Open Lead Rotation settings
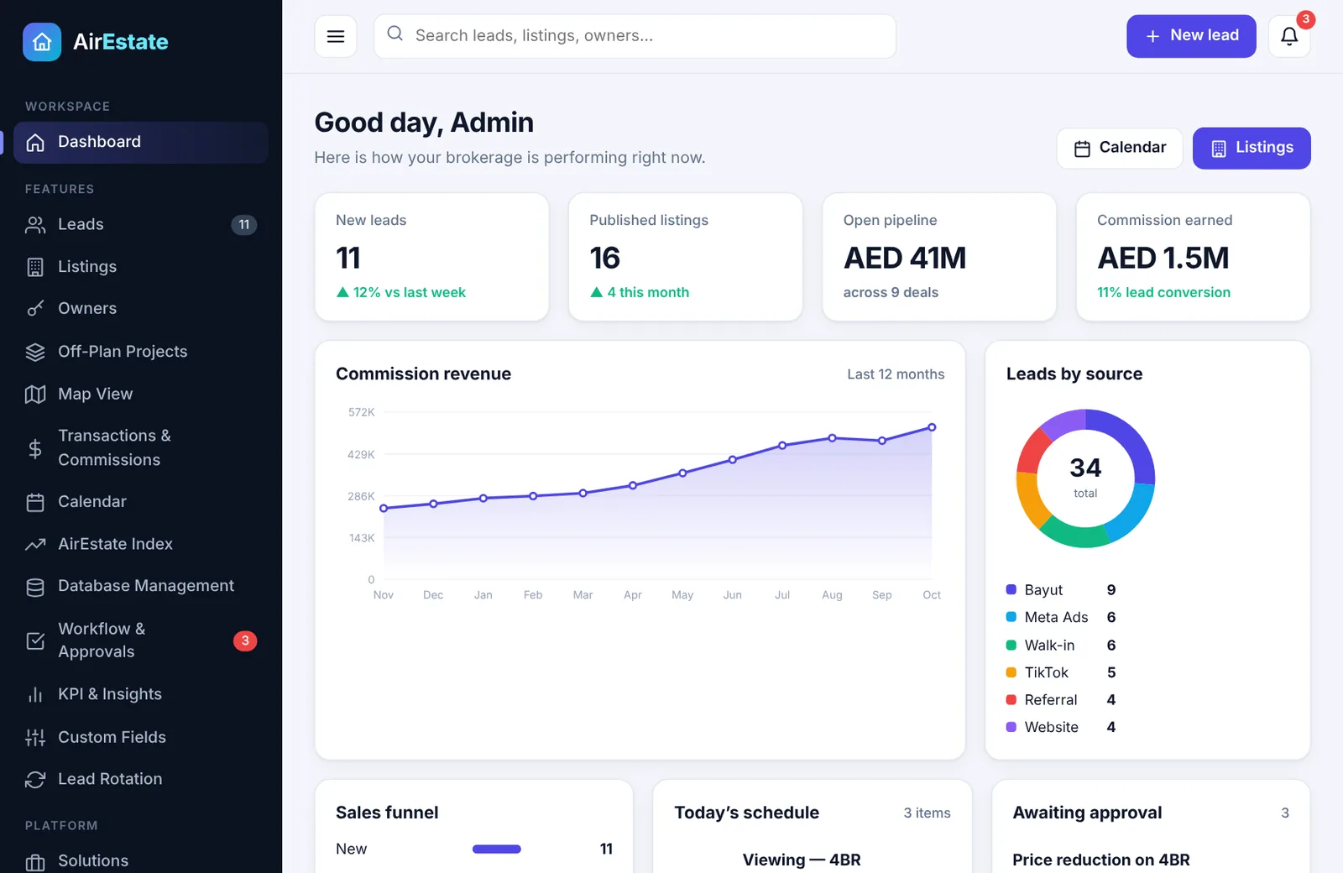 [141, 780]
